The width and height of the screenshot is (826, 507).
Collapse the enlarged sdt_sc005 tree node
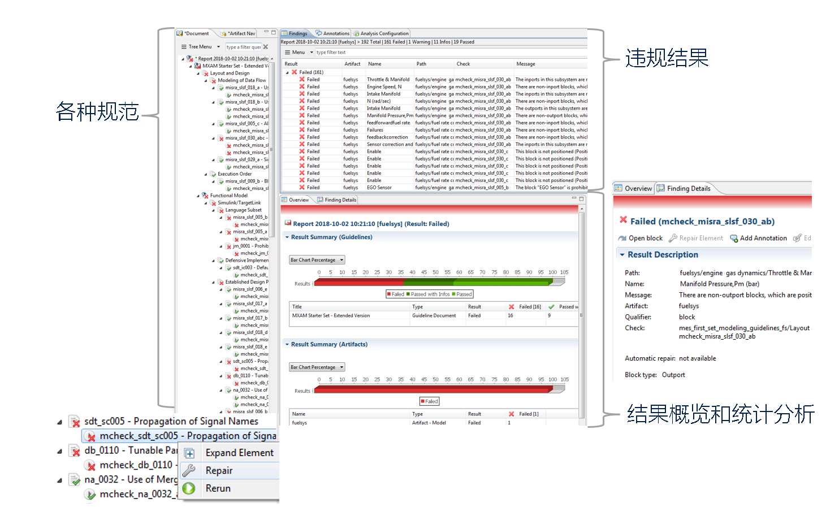point(60,422)
